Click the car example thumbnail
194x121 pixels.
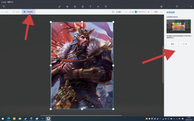tap(178, 26)
